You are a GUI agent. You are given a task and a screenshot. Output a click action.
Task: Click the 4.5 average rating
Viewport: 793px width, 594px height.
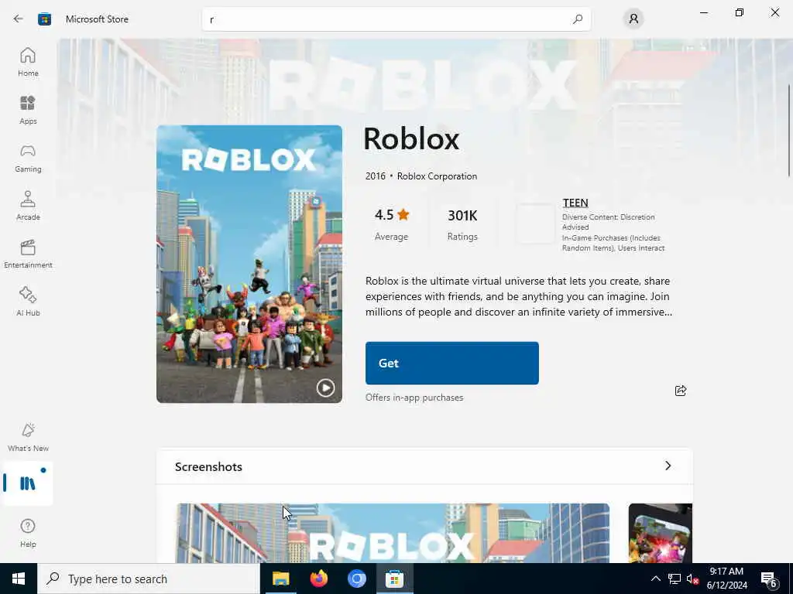click(x=391, y=224)
